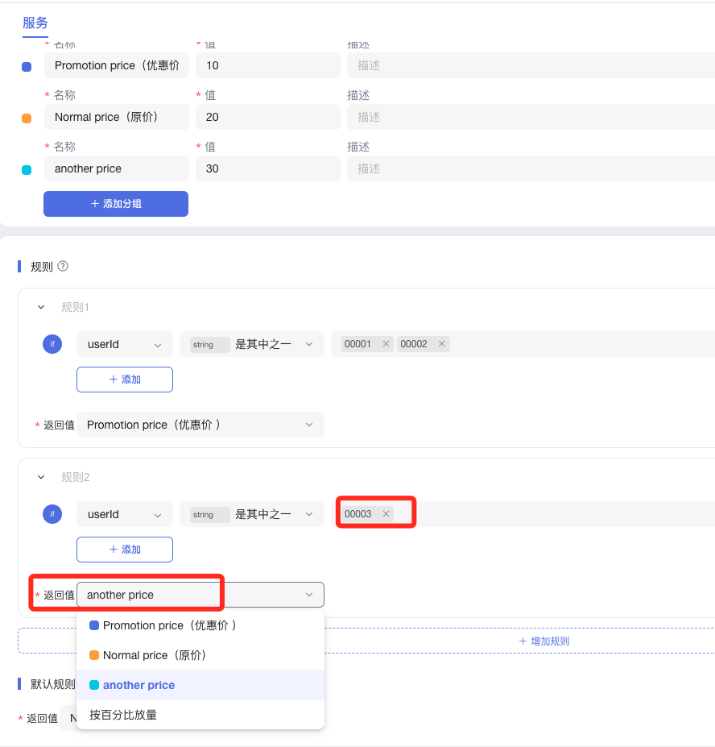This screenshot has height=747, width=715.
Task: Choose Normal price（原价）in the dropdown list
Action: (155, 655)
